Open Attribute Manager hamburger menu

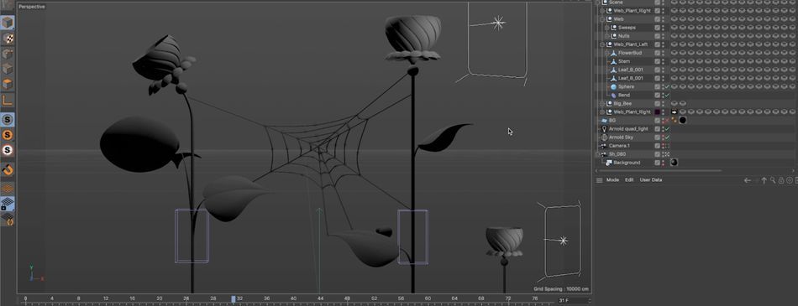tap(600, 180)
